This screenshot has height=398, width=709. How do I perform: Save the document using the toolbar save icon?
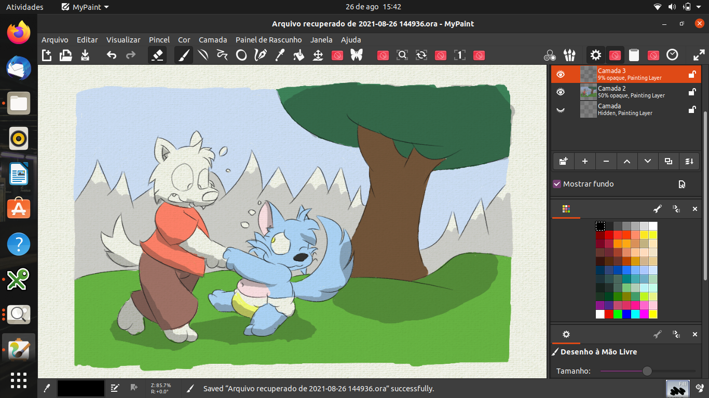point(85,55)
